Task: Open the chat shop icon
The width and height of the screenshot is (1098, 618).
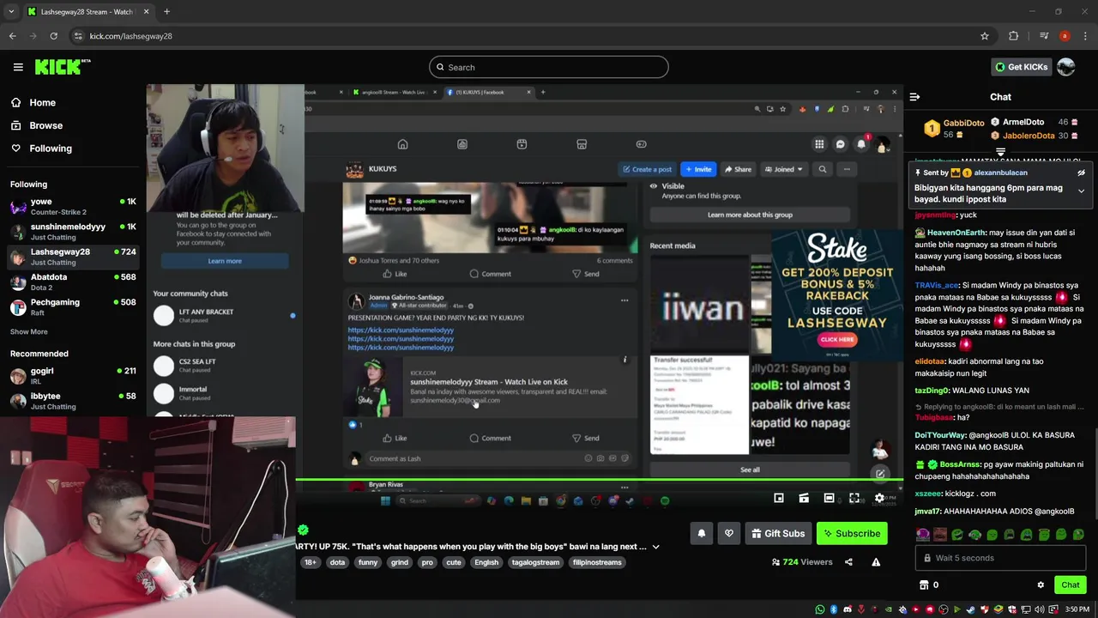Action: point(924,585)
